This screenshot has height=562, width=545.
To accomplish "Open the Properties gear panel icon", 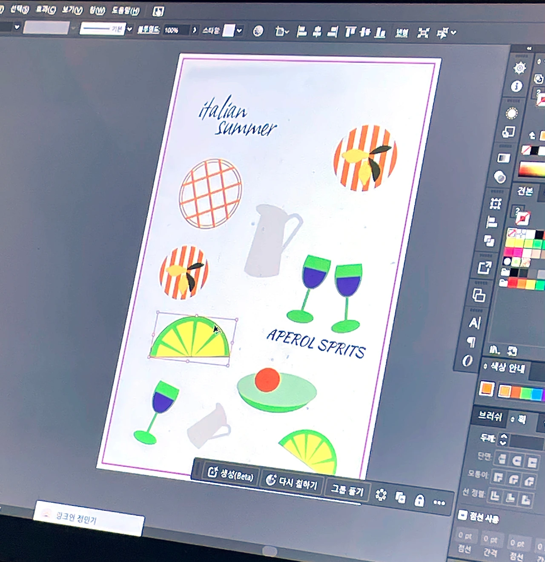I will coord(519,68).
